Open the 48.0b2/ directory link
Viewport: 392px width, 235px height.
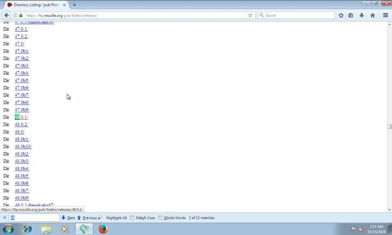coord(22,154)
